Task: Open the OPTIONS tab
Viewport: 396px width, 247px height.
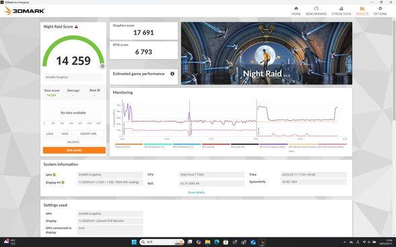Action: tap(380, 11)
